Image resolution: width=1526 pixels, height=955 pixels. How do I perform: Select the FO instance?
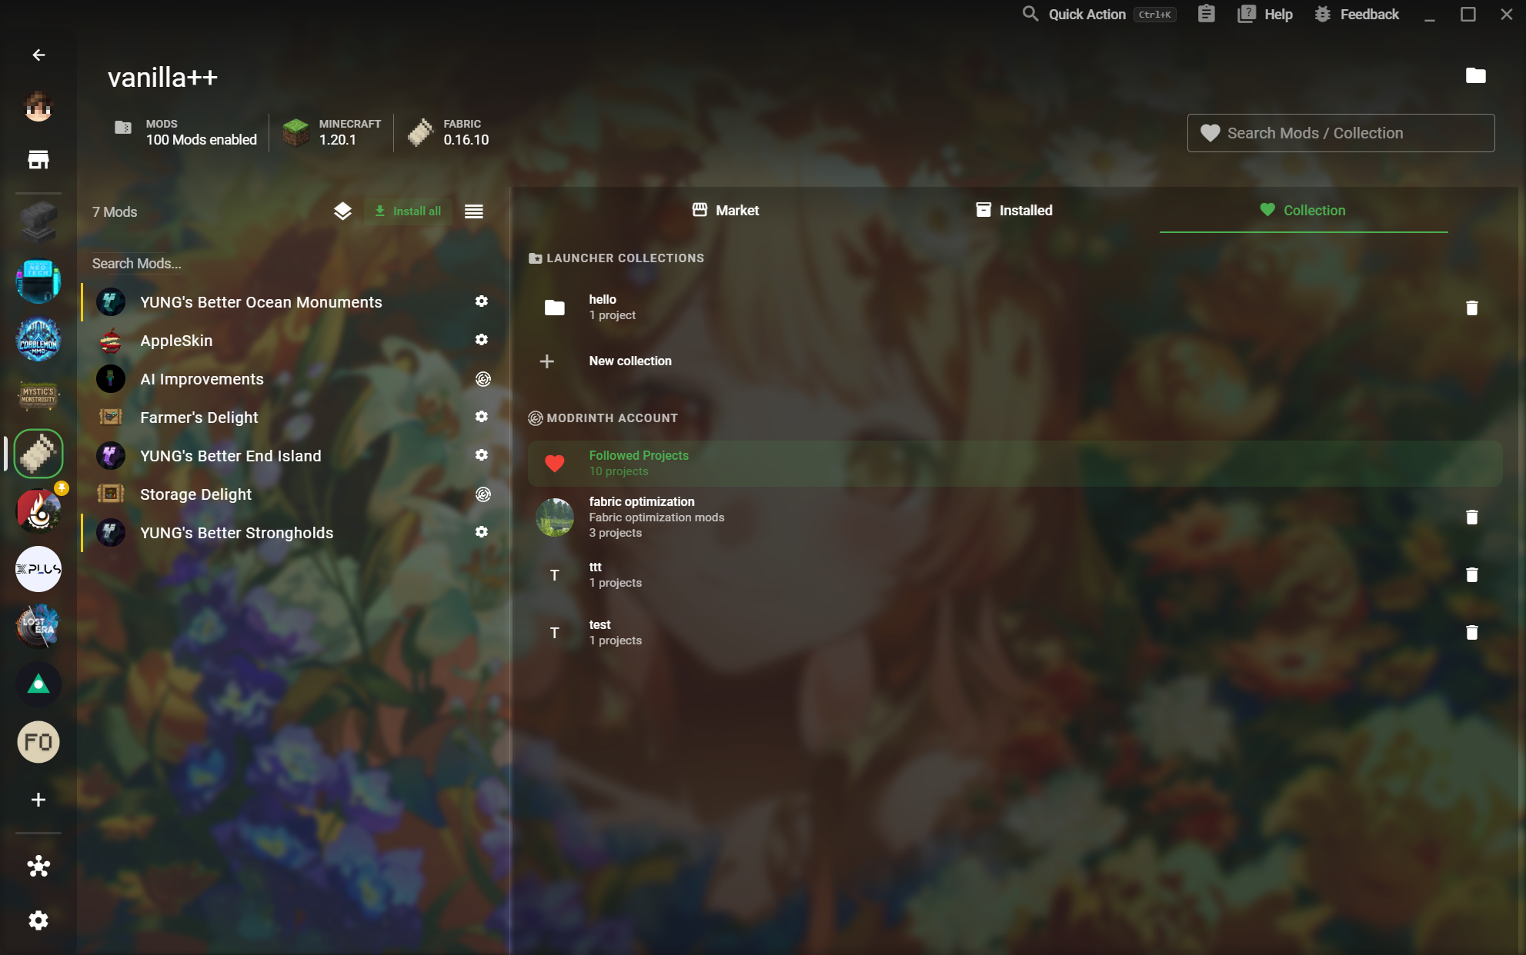point(38,742)
